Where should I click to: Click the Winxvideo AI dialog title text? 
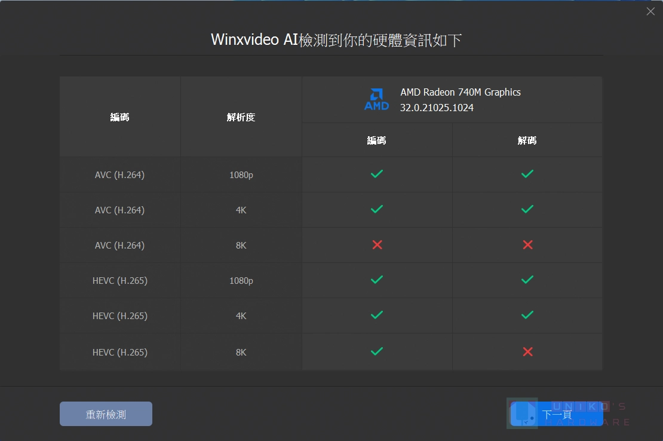click(336, 40)
